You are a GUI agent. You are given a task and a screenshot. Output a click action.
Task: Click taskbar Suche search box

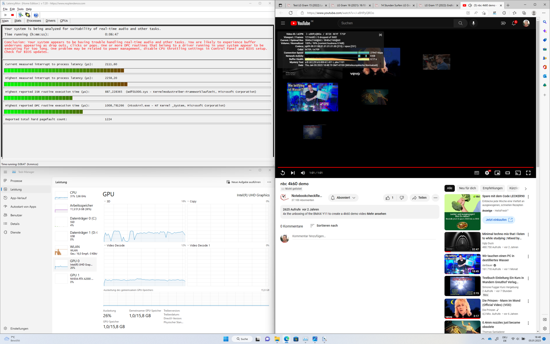(x=242, y=339)
